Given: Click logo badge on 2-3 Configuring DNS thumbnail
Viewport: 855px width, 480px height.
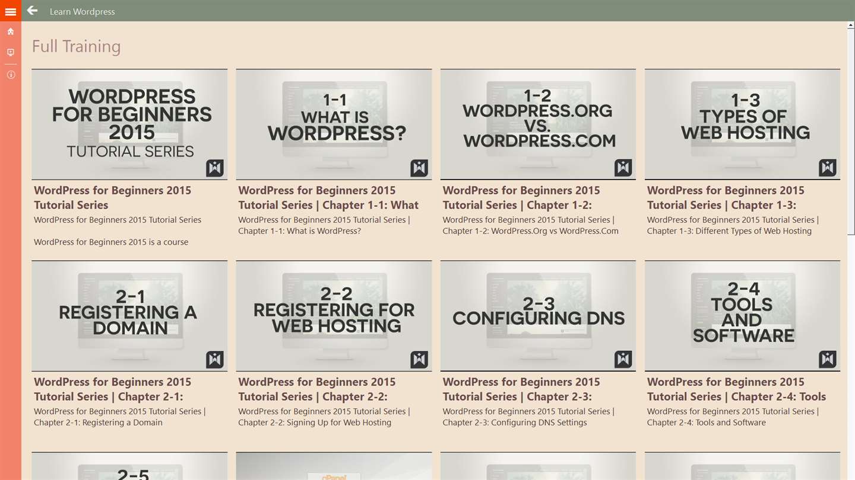Looking at the screenshot, I should coord(623,359).
